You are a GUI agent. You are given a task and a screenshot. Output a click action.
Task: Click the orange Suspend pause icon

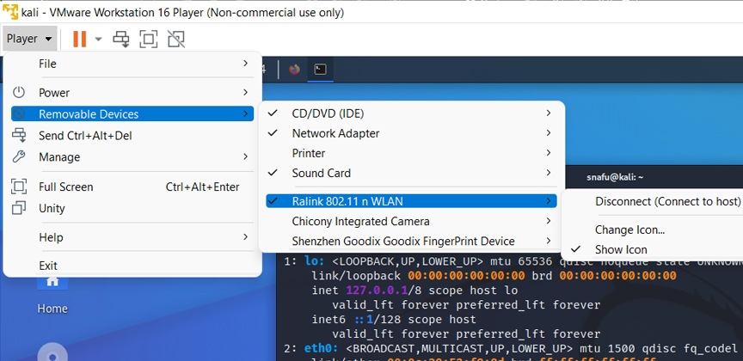point(80,39)
